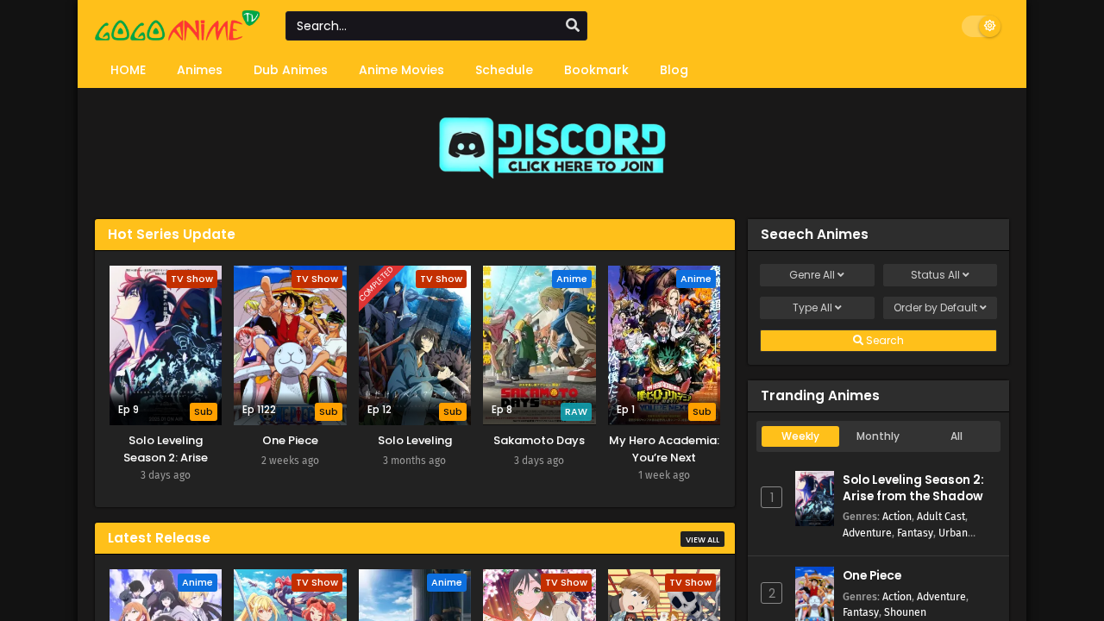Go to Dub Animes page
The height and width of the screenshot is (621, 1104).
click(x=291, y=70)
